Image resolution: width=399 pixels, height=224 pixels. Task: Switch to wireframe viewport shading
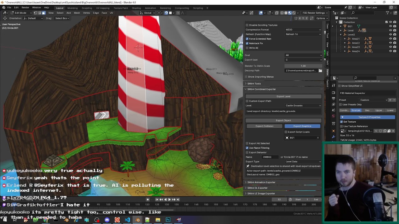(282, 13)
